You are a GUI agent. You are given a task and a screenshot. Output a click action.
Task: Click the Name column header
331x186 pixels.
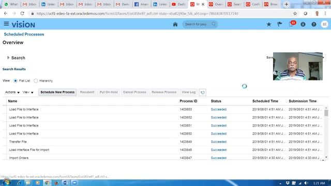12,101
